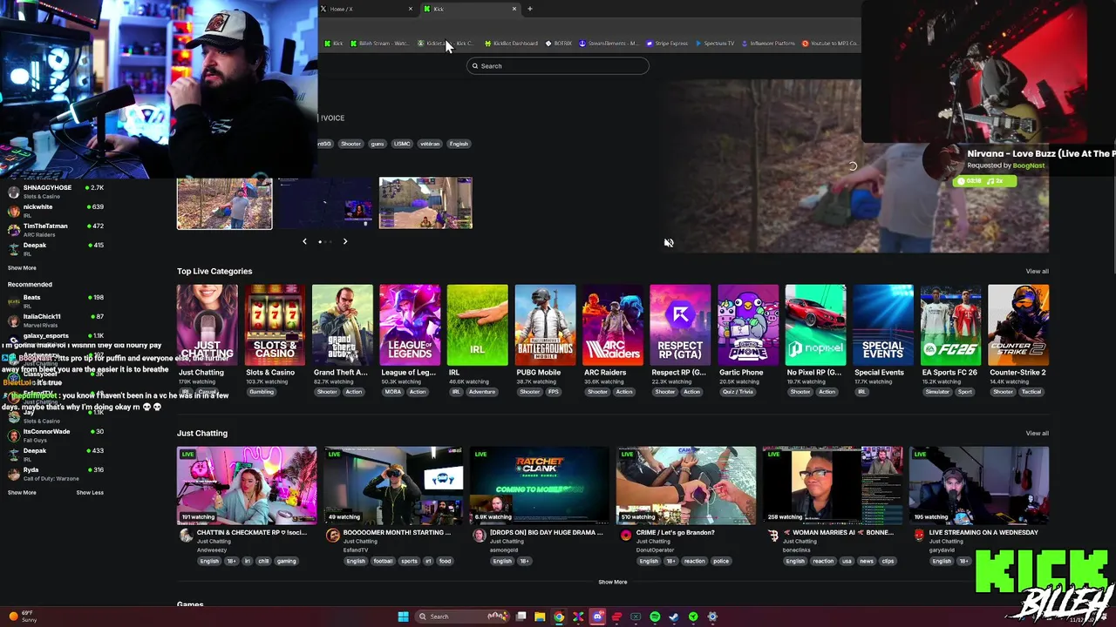Launch File Explorer from the taskbar
This screenshot has height=627, width=1116.
click(540, 617)
